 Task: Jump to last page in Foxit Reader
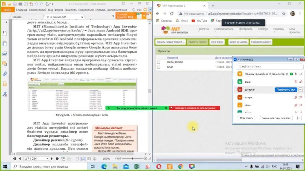[x=57, y=159]
